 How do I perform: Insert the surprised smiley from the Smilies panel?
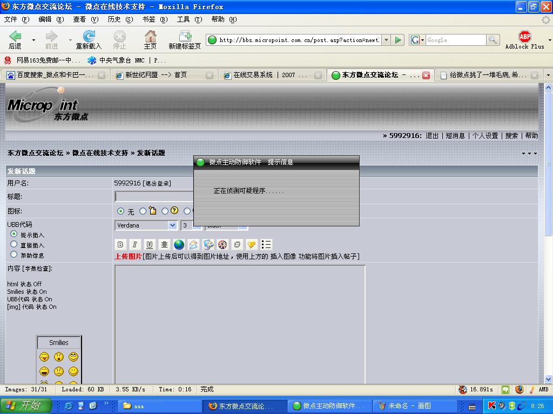click(x=59, y=357)
